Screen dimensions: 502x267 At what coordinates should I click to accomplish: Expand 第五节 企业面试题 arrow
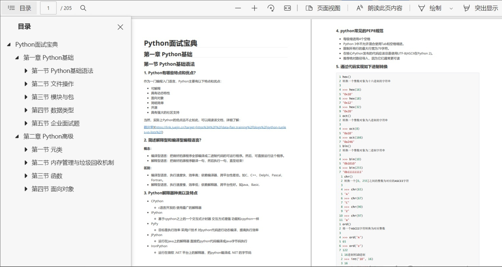pyautogui.click(x=26, y=123)
